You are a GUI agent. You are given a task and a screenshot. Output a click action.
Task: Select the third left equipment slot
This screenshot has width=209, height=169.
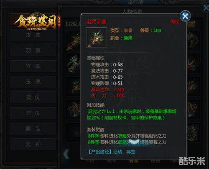[x=74, y=87]
